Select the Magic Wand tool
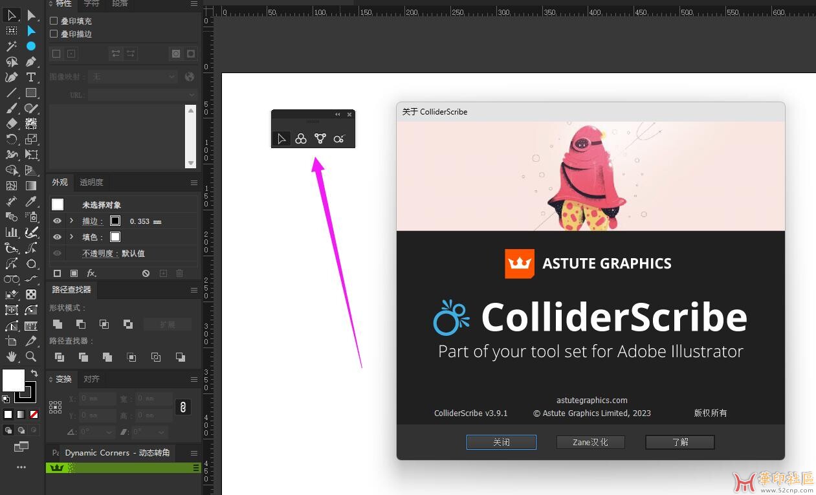 tap(12, 46)
